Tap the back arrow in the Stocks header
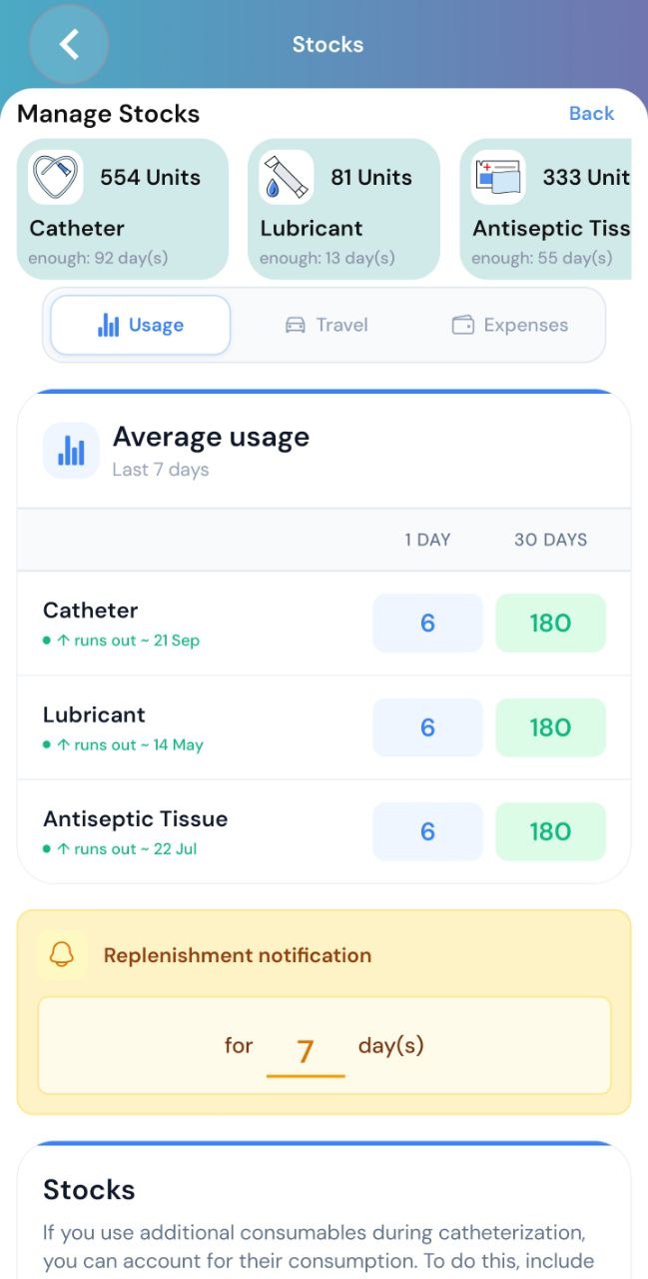Image resolution: width=648 pixels, height=1279 pixels. tap(68, 44)
